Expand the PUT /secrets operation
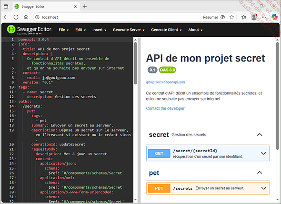281x204 pixels. click(208, 188)
